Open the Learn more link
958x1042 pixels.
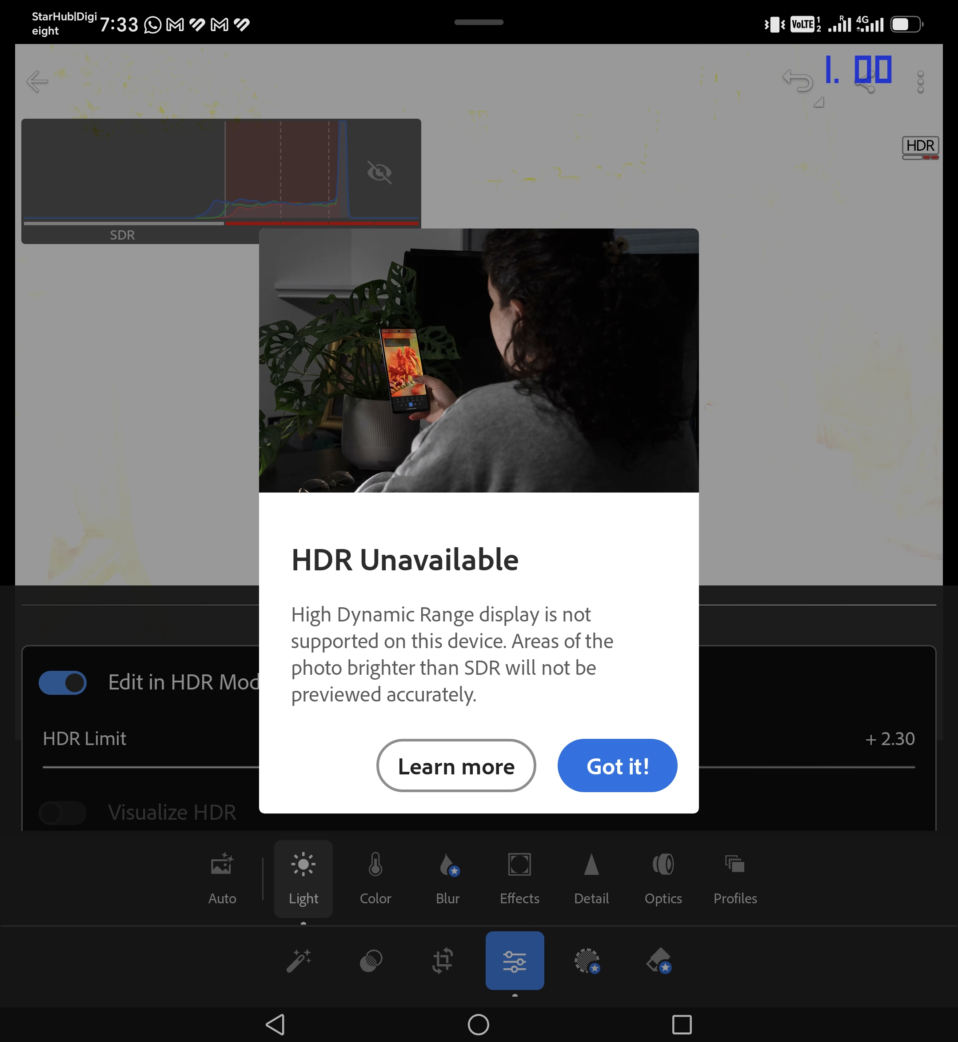click(456, 765)
